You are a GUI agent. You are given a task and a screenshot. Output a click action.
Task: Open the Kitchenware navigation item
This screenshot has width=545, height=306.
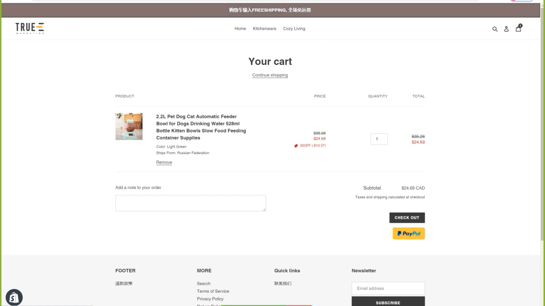pyautogui.click(x=265, y=29)
